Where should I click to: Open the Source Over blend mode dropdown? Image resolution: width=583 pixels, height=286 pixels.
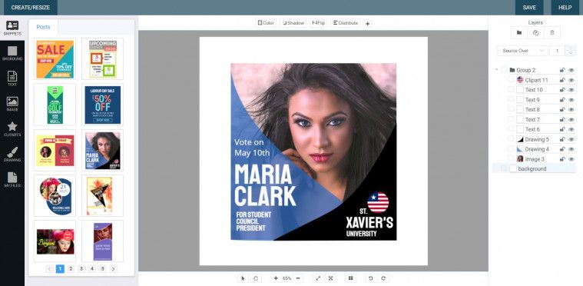pyautogui.click(x=522, y=51)
